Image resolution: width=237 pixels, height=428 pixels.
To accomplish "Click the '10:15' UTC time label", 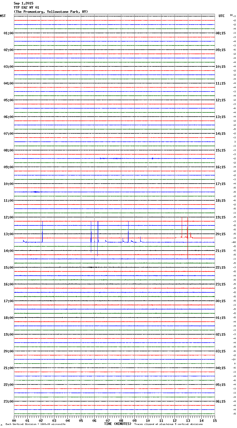I will pos(221,67).
